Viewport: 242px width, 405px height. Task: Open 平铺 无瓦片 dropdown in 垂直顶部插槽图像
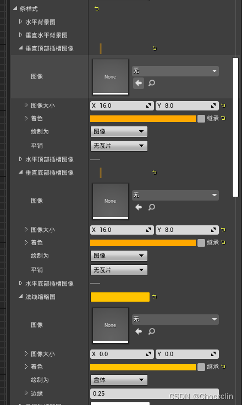(119, 146)
